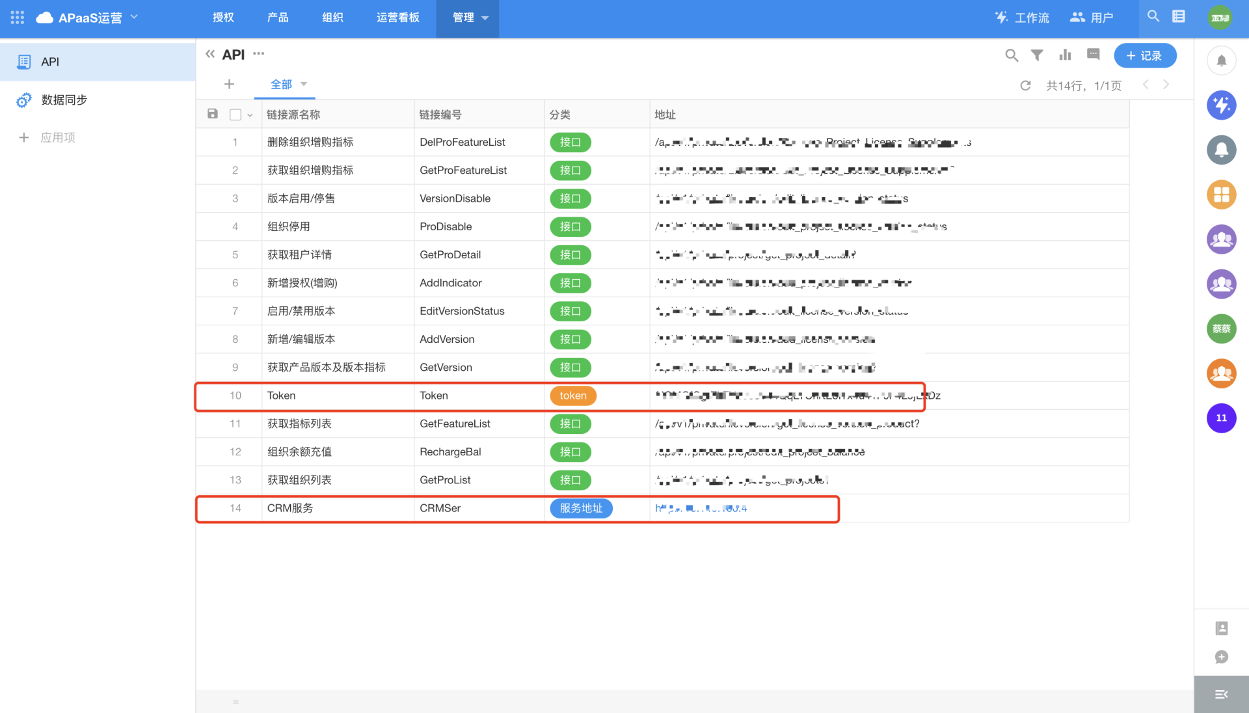Open the notification bell in right panel

pyautogui.click(x=1221, y=61)
